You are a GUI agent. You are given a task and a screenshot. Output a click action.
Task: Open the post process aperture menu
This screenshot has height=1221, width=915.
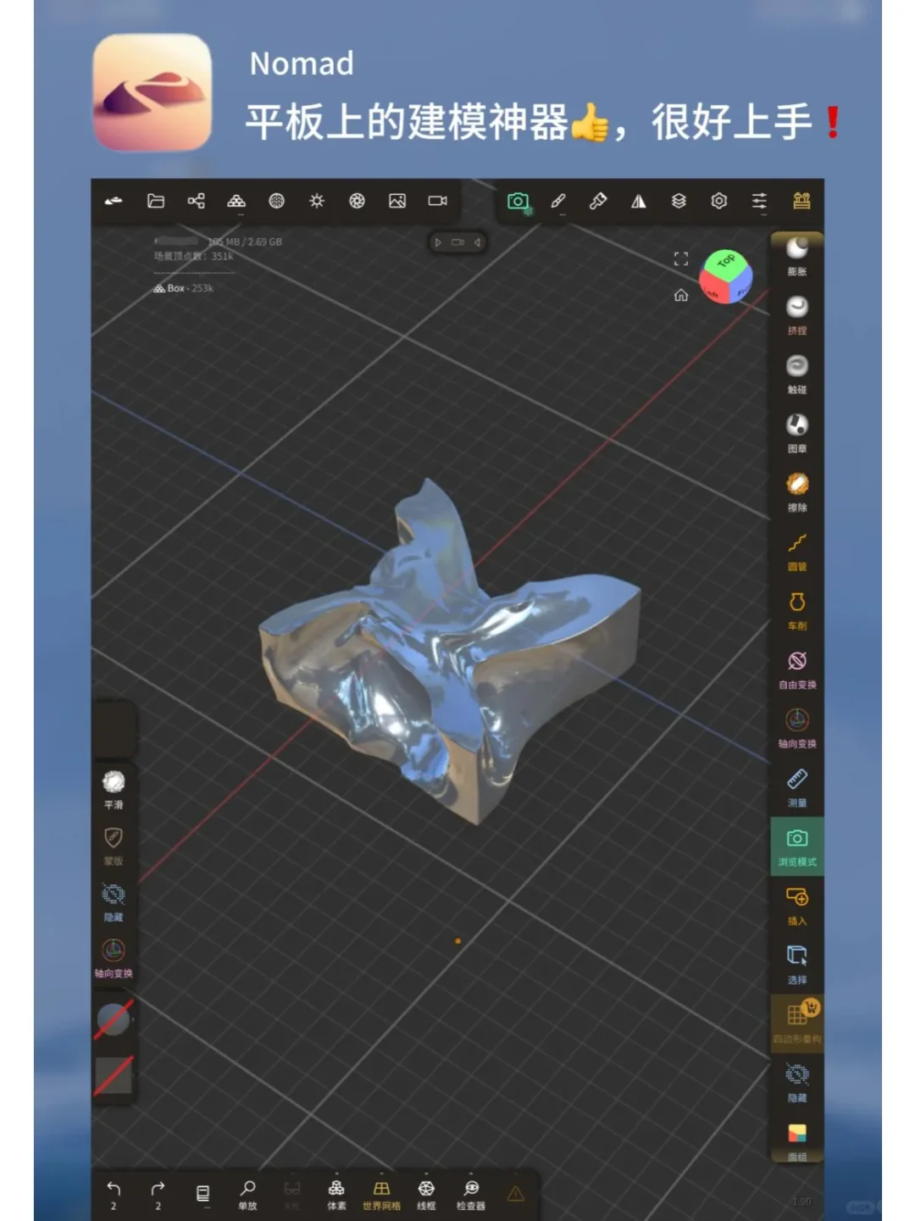tap(357, 201)
